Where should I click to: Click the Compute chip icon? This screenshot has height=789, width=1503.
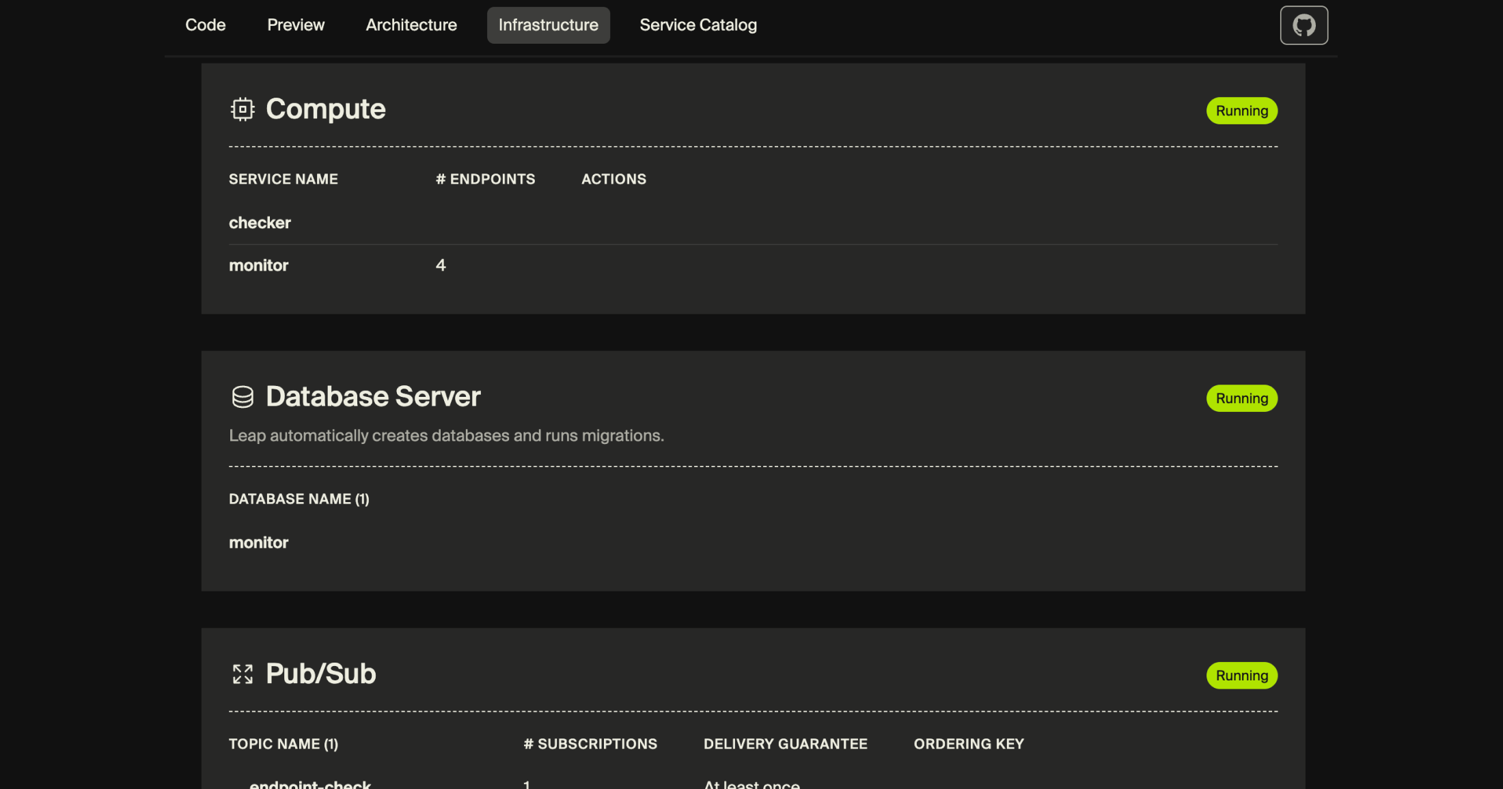242,109
